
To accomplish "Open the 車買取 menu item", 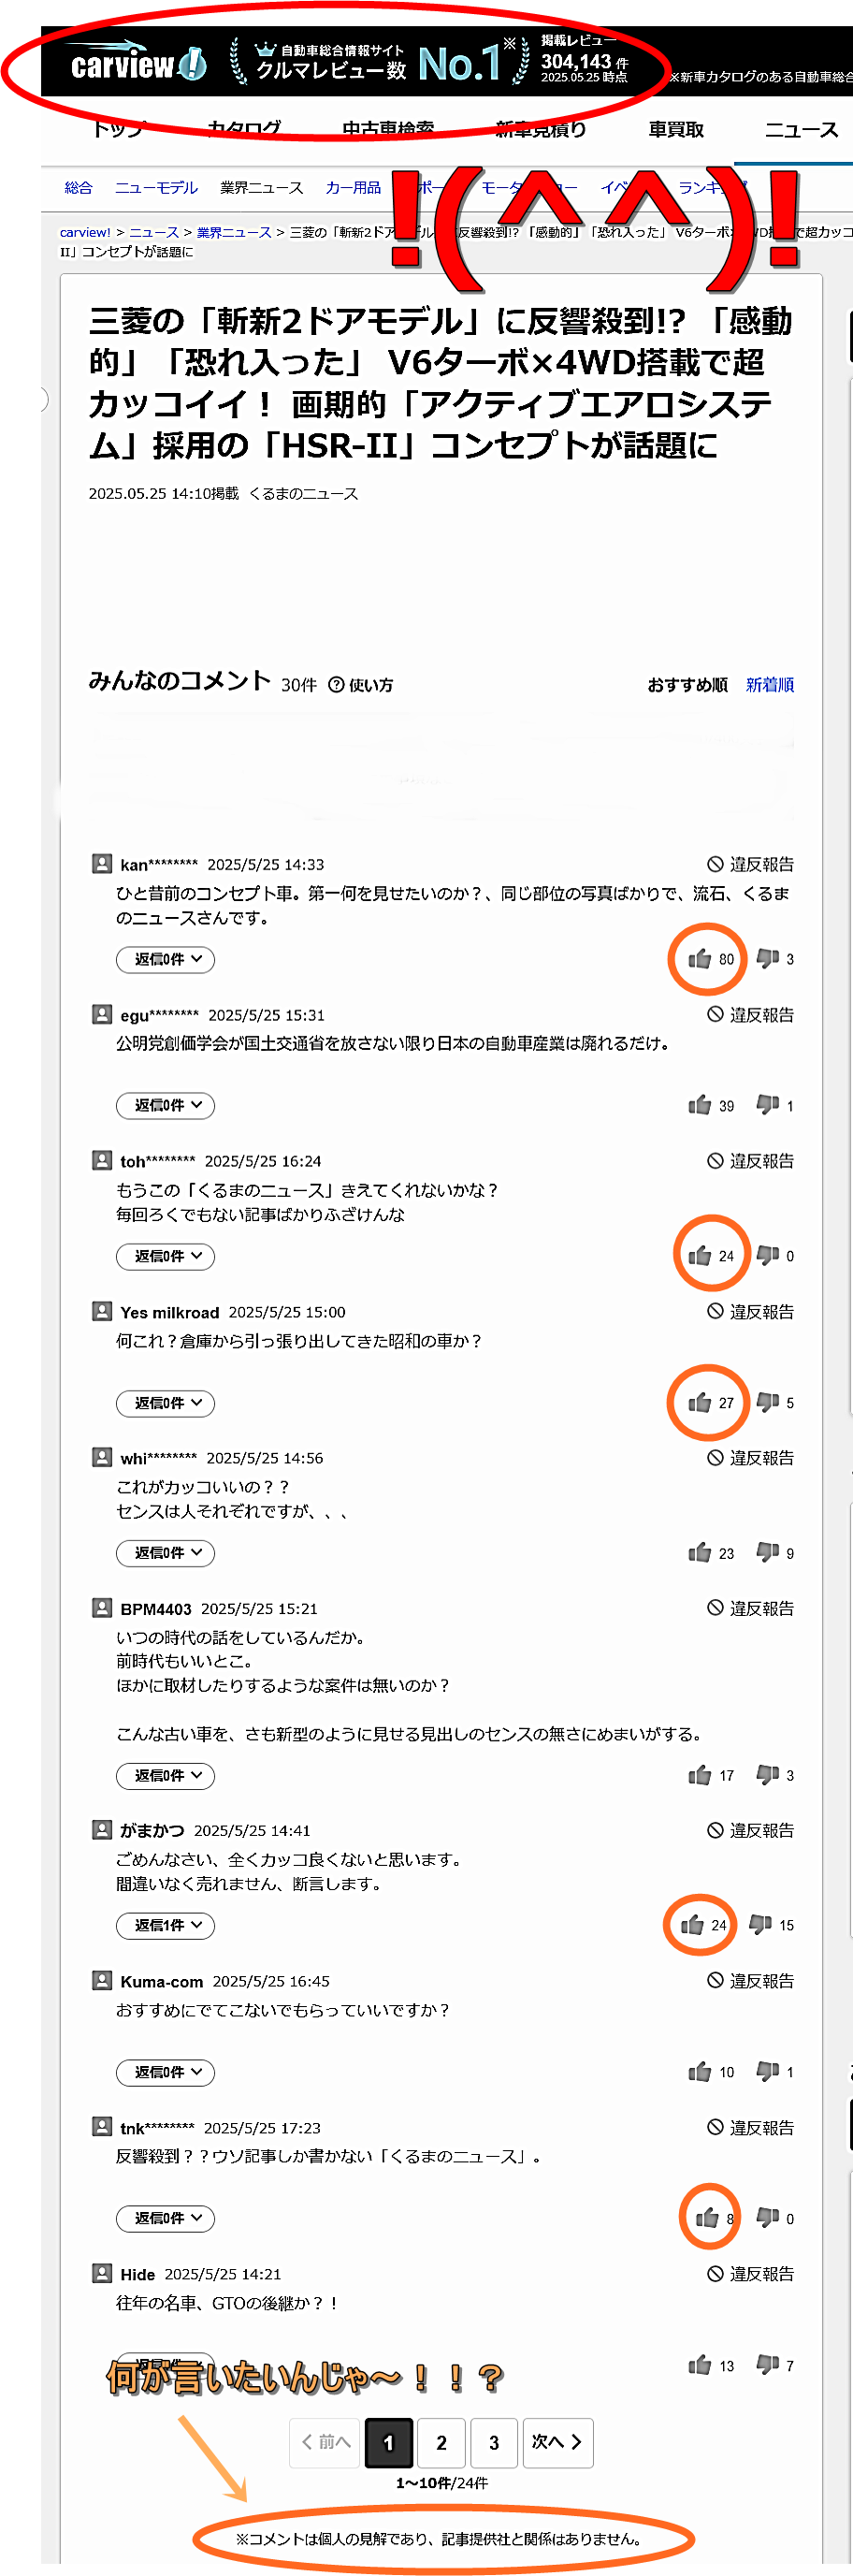I will click(676, 130).
